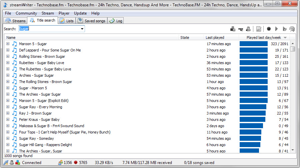
Task: Click blue bar of Sugar Hill Gang row
Action: coord(250,145)
